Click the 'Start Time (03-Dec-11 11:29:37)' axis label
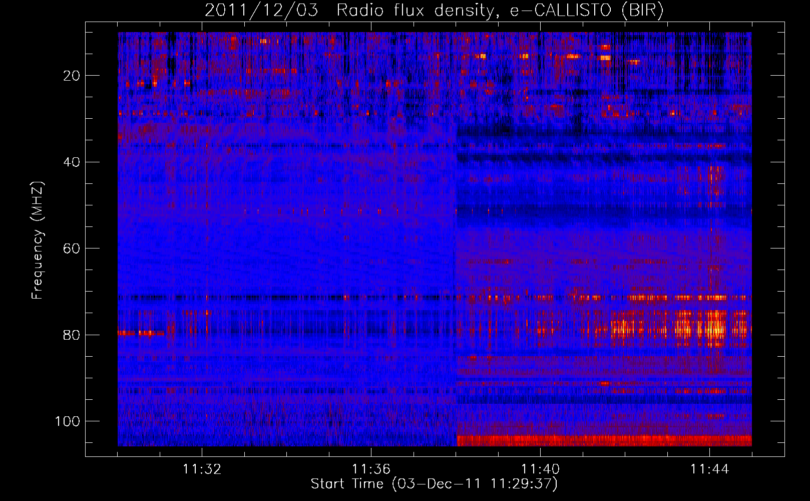Viewport: 810px width, 501px height. pos(434,484)
